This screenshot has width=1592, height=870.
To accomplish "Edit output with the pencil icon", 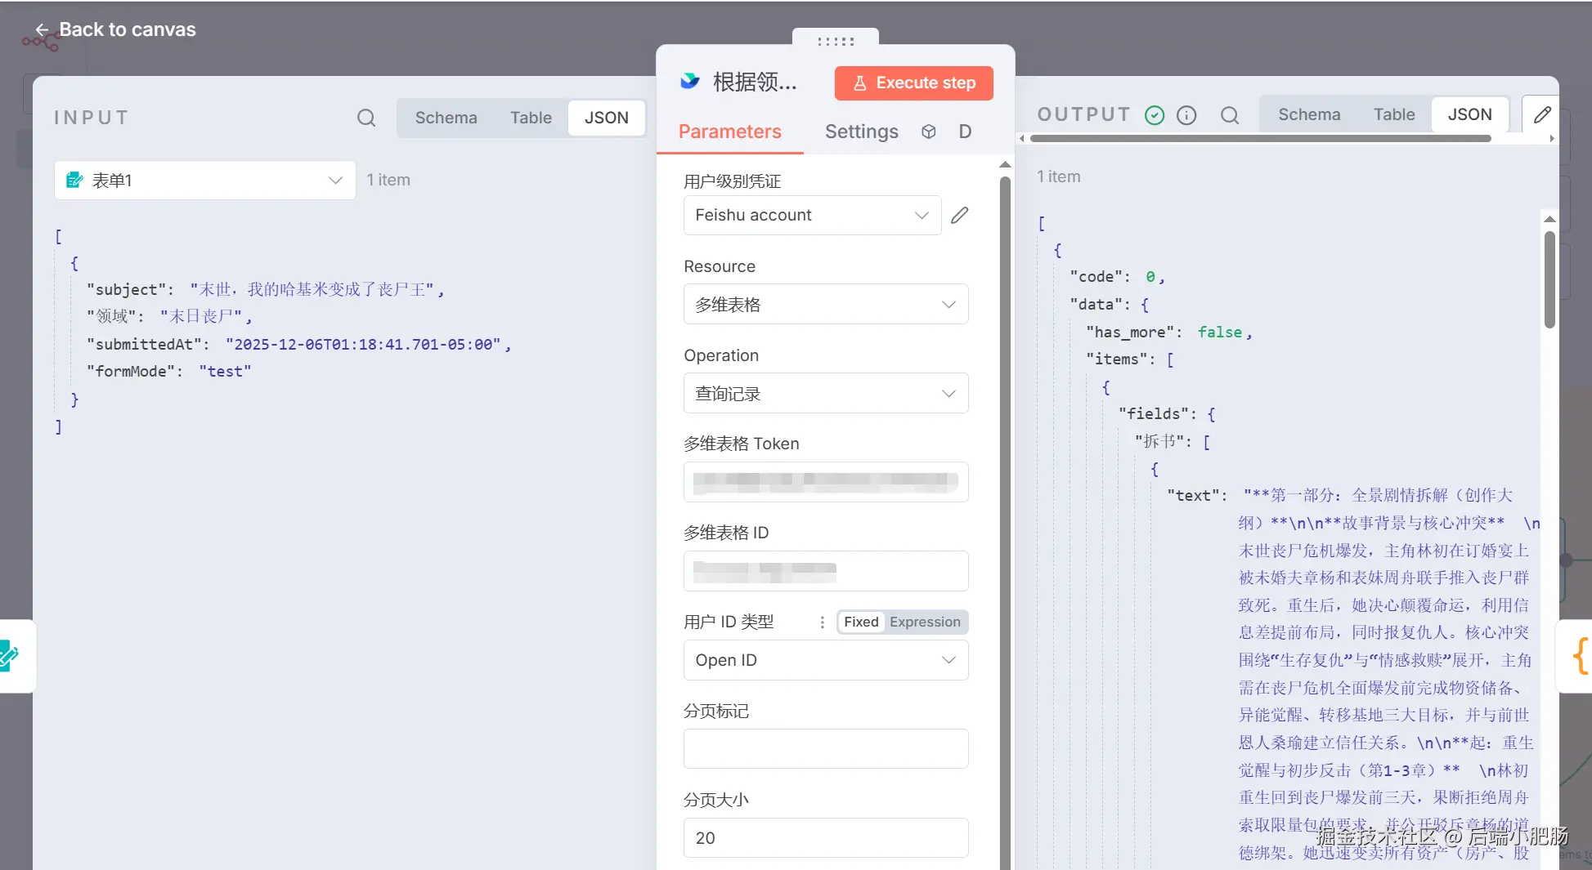I will (x=1541, y=115).
